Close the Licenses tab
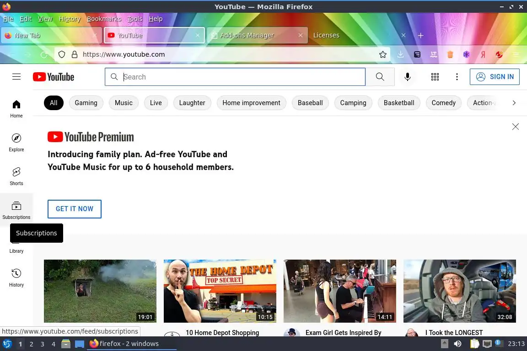The width and height of the screenshot is (527, 351). click(403, 35)
